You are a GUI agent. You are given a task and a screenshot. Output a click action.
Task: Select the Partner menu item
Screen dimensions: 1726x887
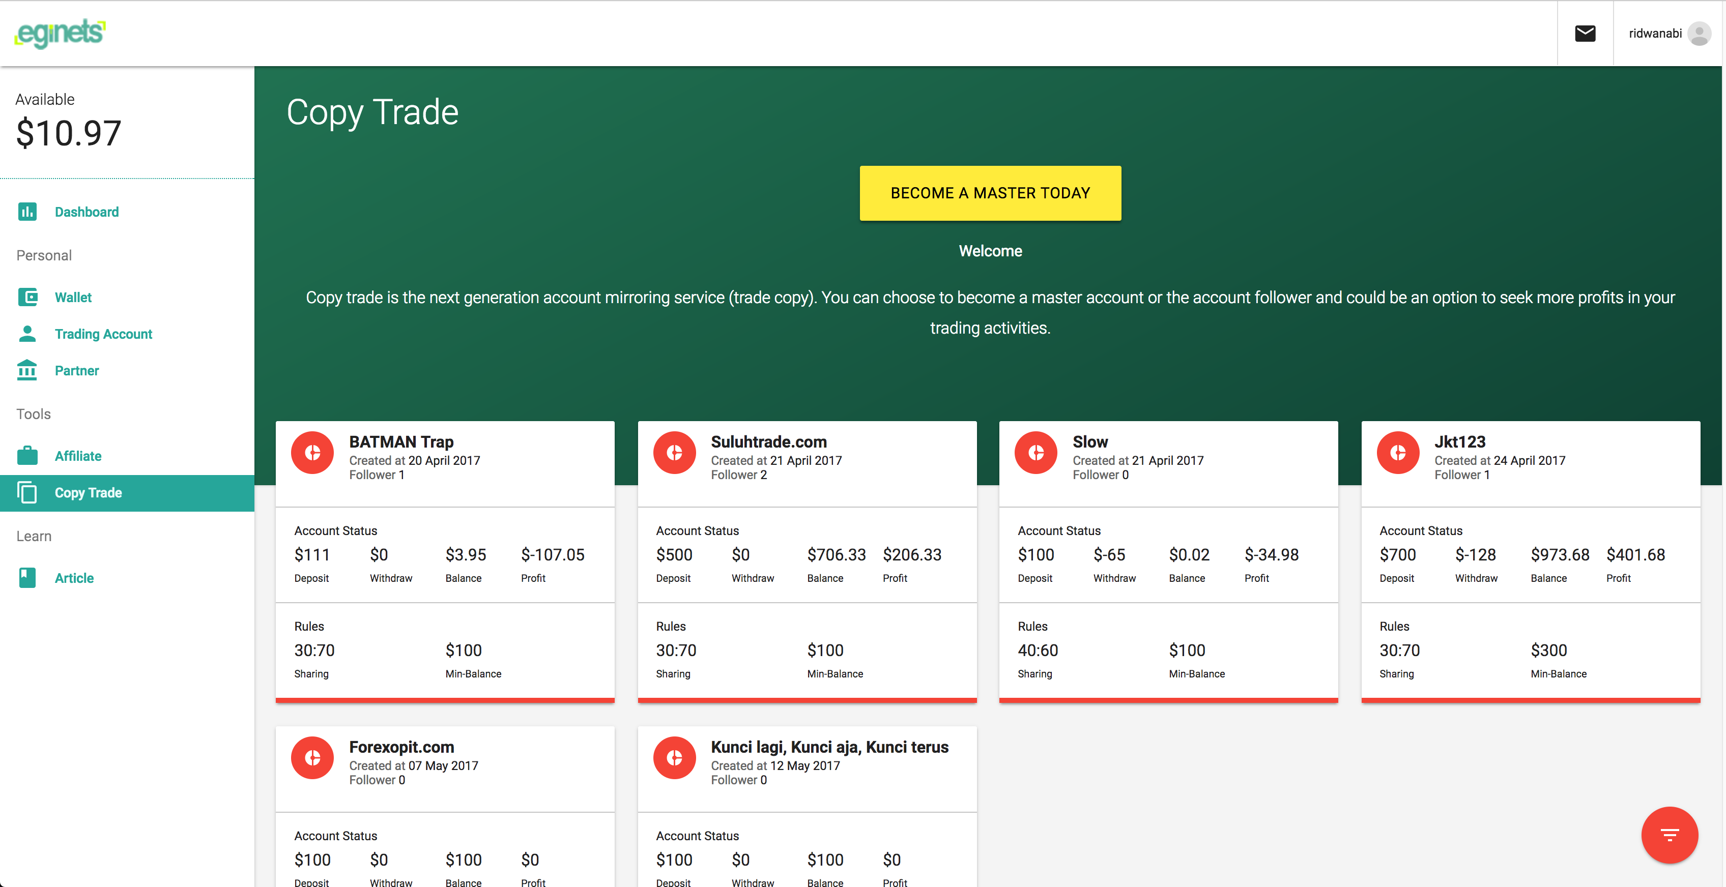tap(127, 370)
